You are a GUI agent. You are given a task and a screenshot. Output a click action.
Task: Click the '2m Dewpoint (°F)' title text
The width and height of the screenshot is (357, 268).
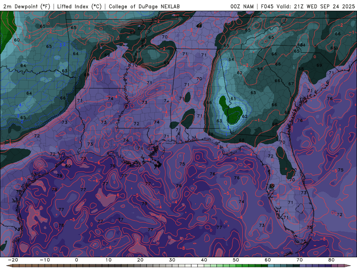click(27, 6)
